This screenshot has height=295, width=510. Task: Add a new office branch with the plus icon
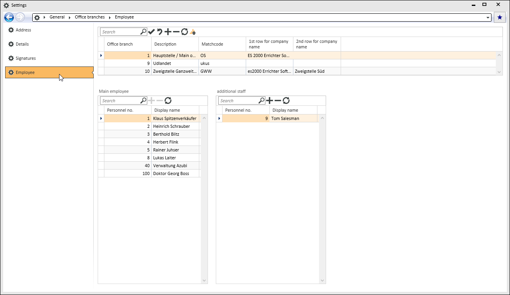coord(168,32)
